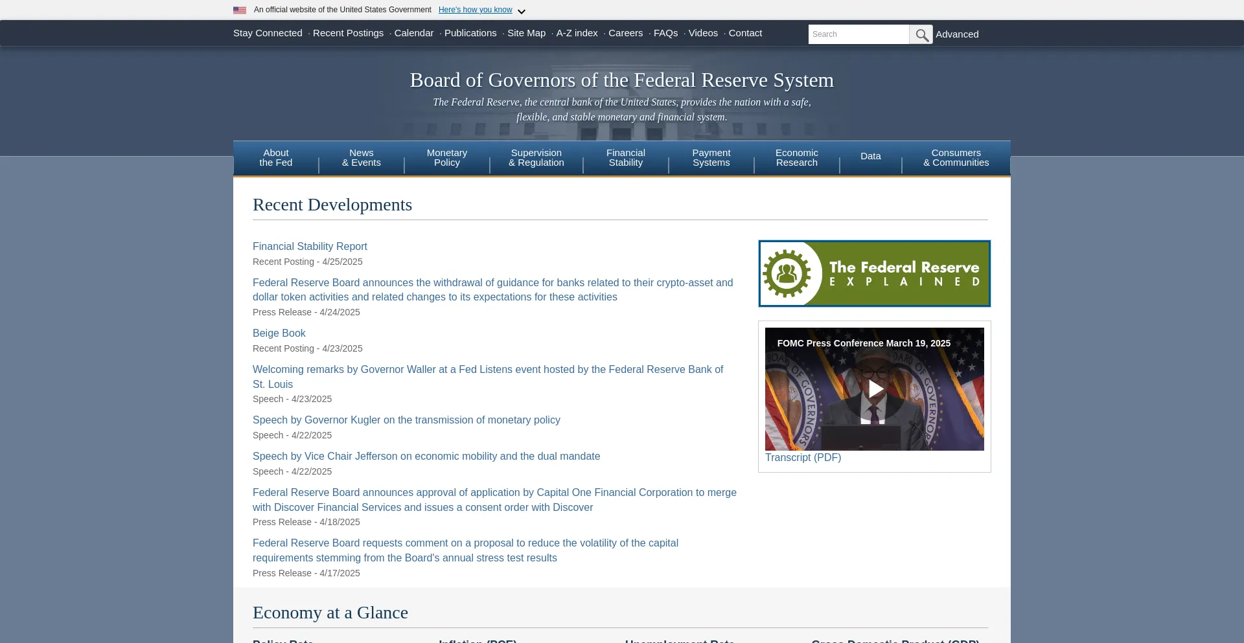Viewport: 1244px width, 643px height.
Task: Open Advanced search link
Action: 956,34
